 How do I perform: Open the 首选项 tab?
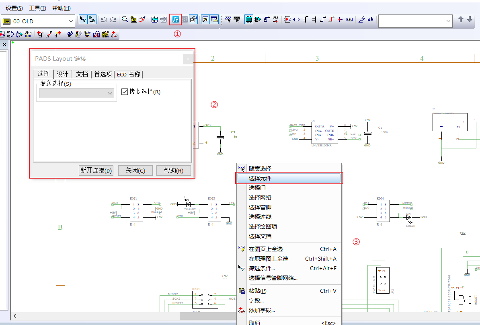click(103, 74)
